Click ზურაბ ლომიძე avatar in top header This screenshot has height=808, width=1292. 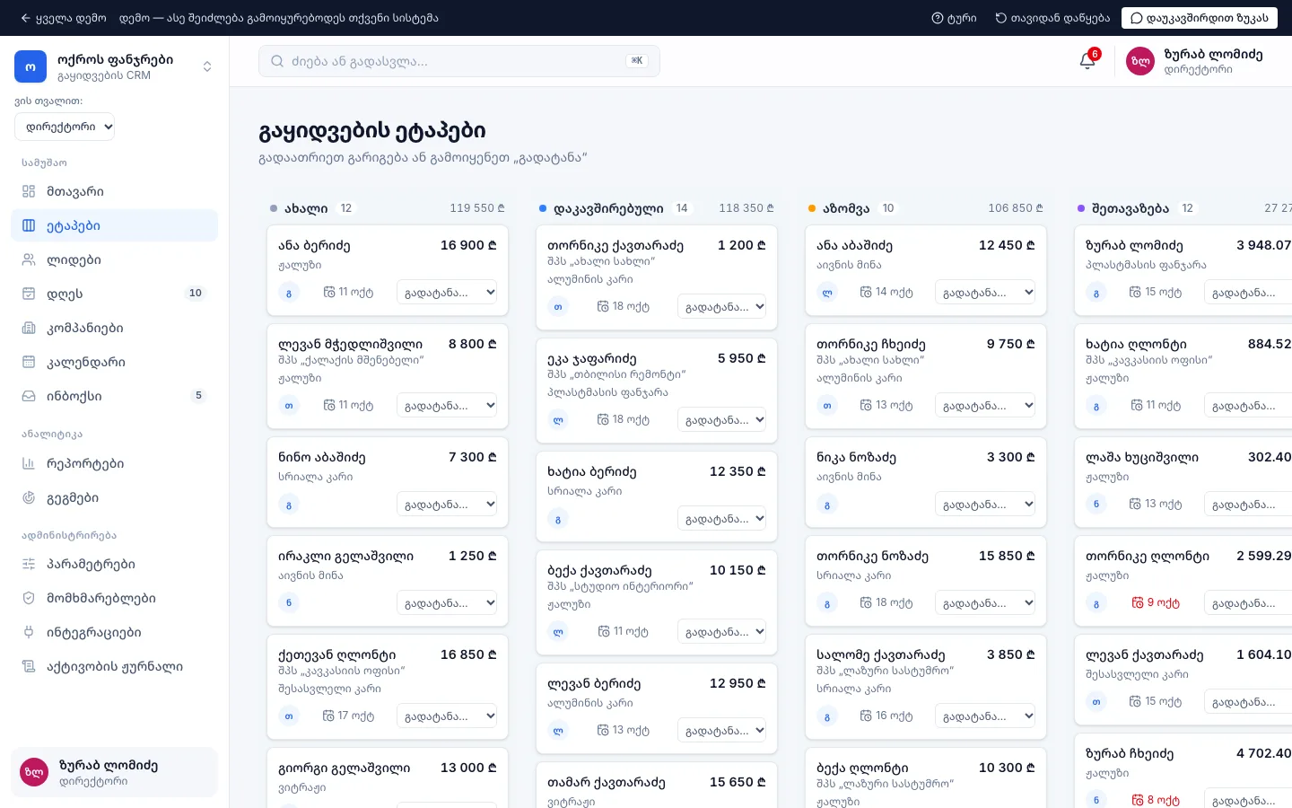coord(1140,61)
